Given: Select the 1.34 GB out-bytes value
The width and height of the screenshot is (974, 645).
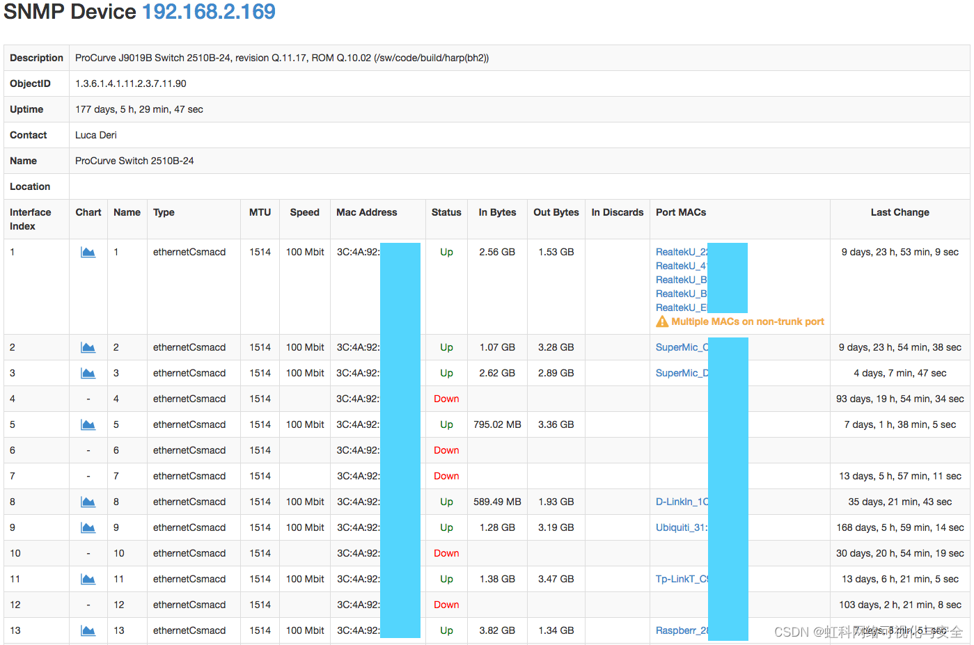Looking at the screenshot, I should (x=556, y=630).
